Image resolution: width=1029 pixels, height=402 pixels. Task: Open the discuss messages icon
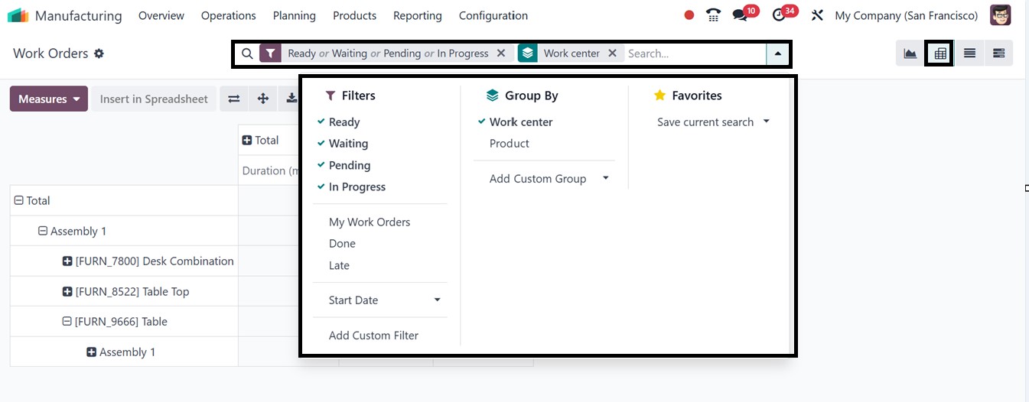click(x=739, y=15)
